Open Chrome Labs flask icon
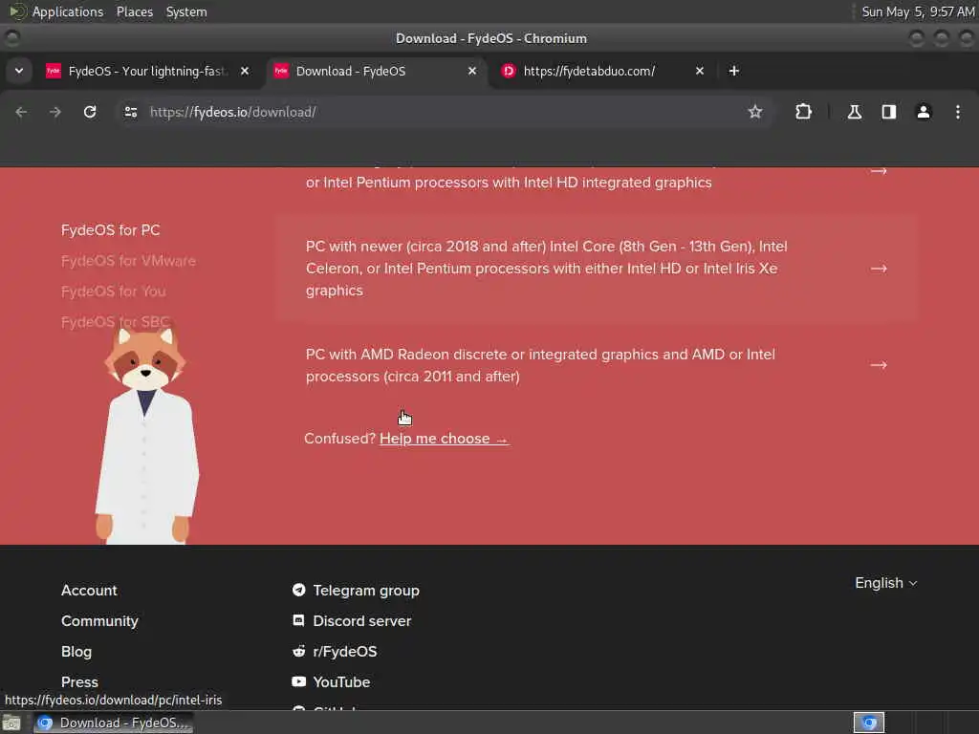 coord(854,112)
